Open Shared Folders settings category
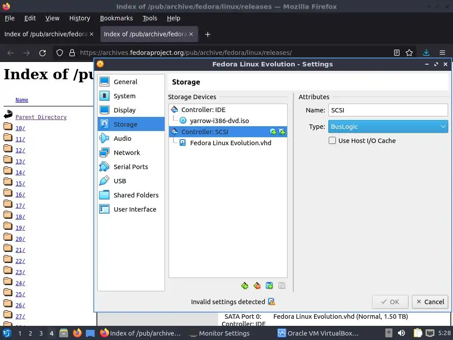The height and width of the screenshot is (340, 453). point(131,195)
